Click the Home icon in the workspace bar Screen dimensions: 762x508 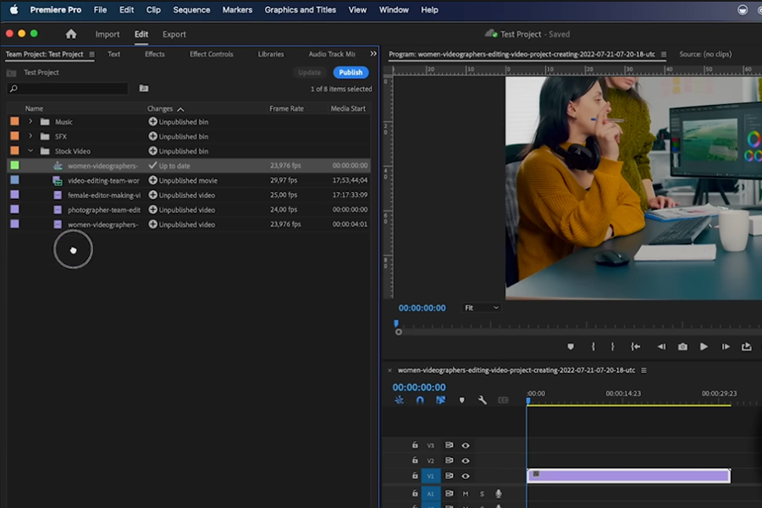(71, 35)
